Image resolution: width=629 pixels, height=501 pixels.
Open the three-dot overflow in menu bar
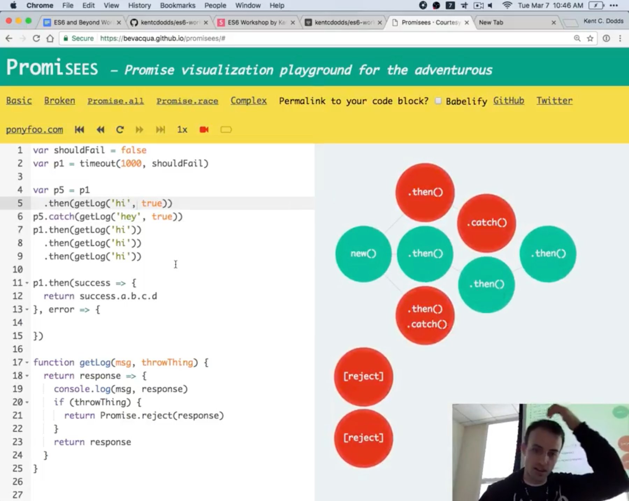pos(614,5)
